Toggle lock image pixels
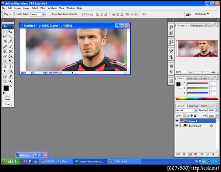The width and height of the screenshot is (221, 172). tap(188, 116)
